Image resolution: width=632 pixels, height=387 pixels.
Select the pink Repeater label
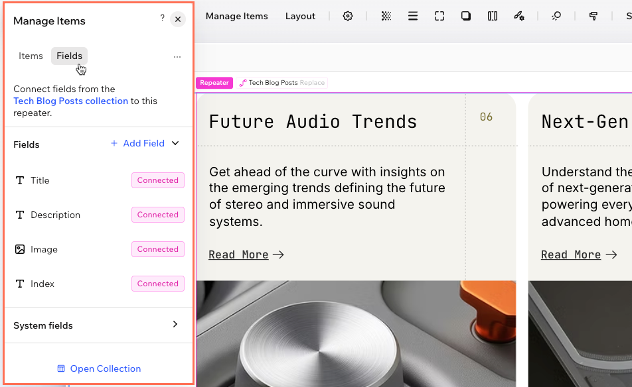[x=214, y=83]
